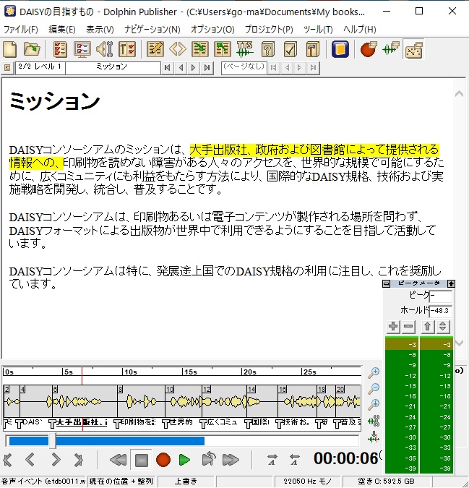Viewport: 469px width, 488px height.
Task: Click the question mark box icon
Action: [x=268, y=49]
